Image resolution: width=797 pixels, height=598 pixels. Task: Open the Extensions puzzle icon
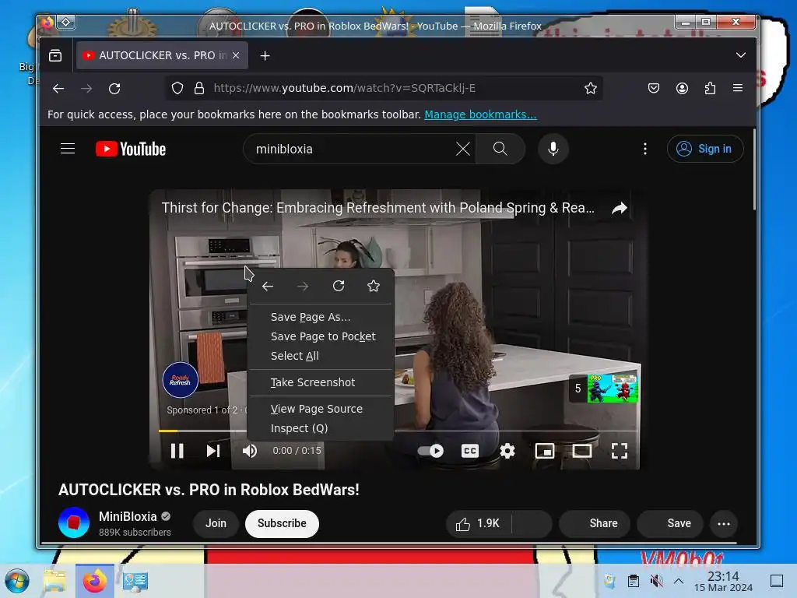pyautogui.click(x=710, y=89)
